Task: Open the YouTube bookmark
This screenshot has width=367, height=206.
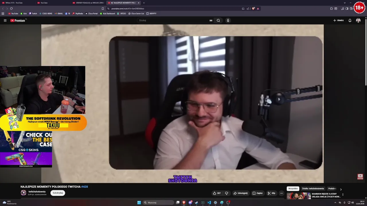Action: click(x=13, y=13)
